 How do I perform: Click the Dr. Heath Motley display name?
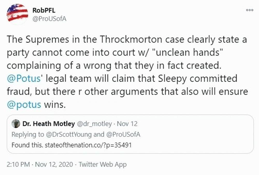coord(49,124)
